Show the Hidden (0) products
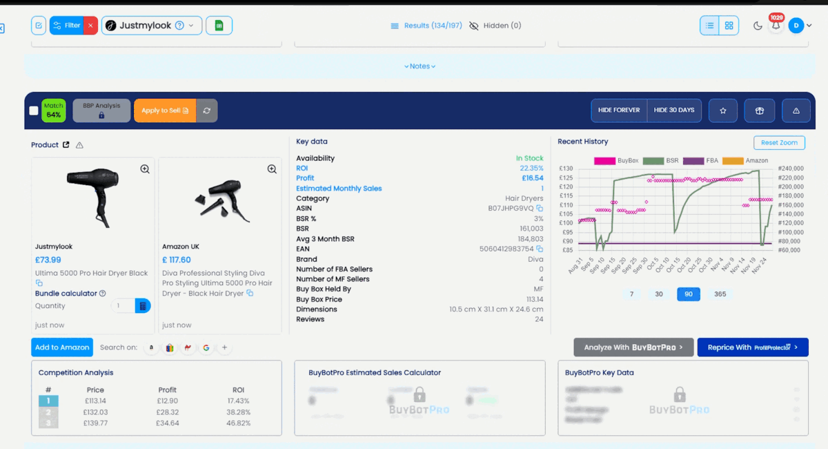 pyautogui.click(x=495, y=26)
